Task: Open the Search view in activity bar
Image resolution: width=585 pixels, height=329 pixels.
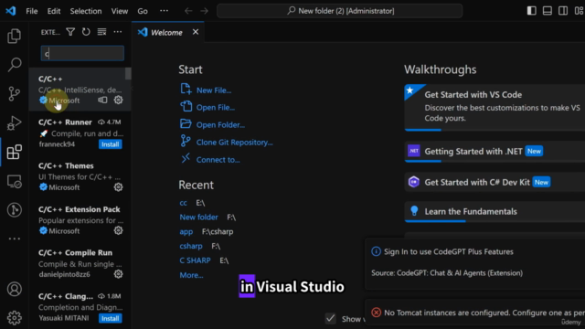Action: pos(15,65)
